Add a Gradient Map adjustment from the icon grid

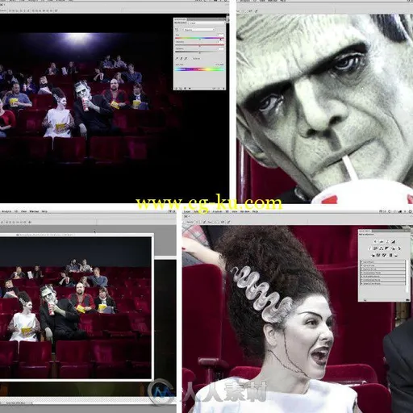coord(390,255)
